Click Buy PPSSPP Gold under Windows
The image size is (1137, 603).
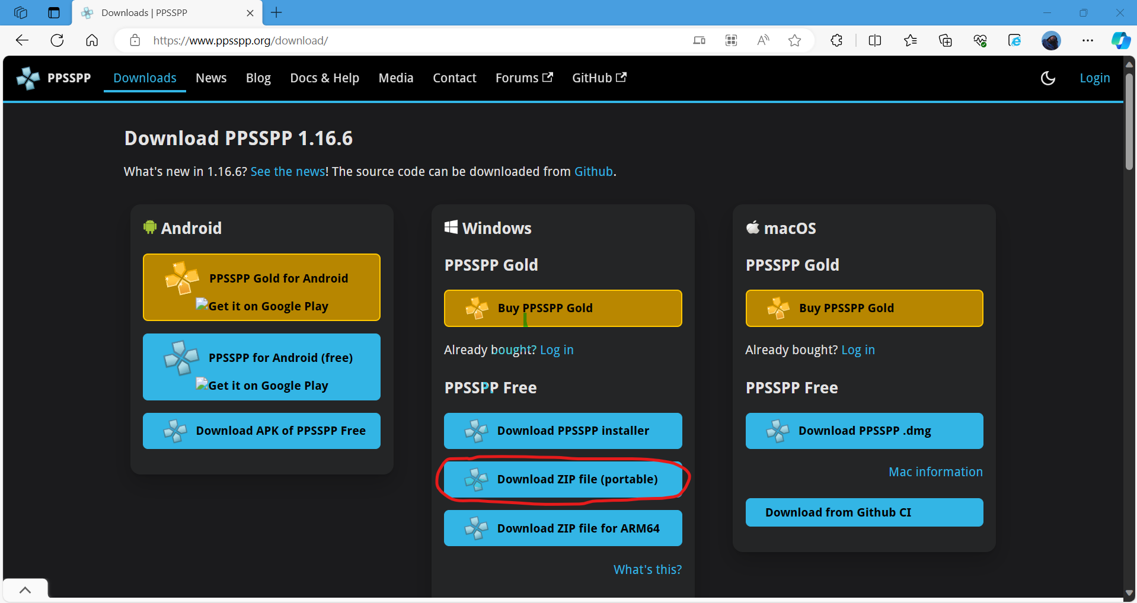563,308
